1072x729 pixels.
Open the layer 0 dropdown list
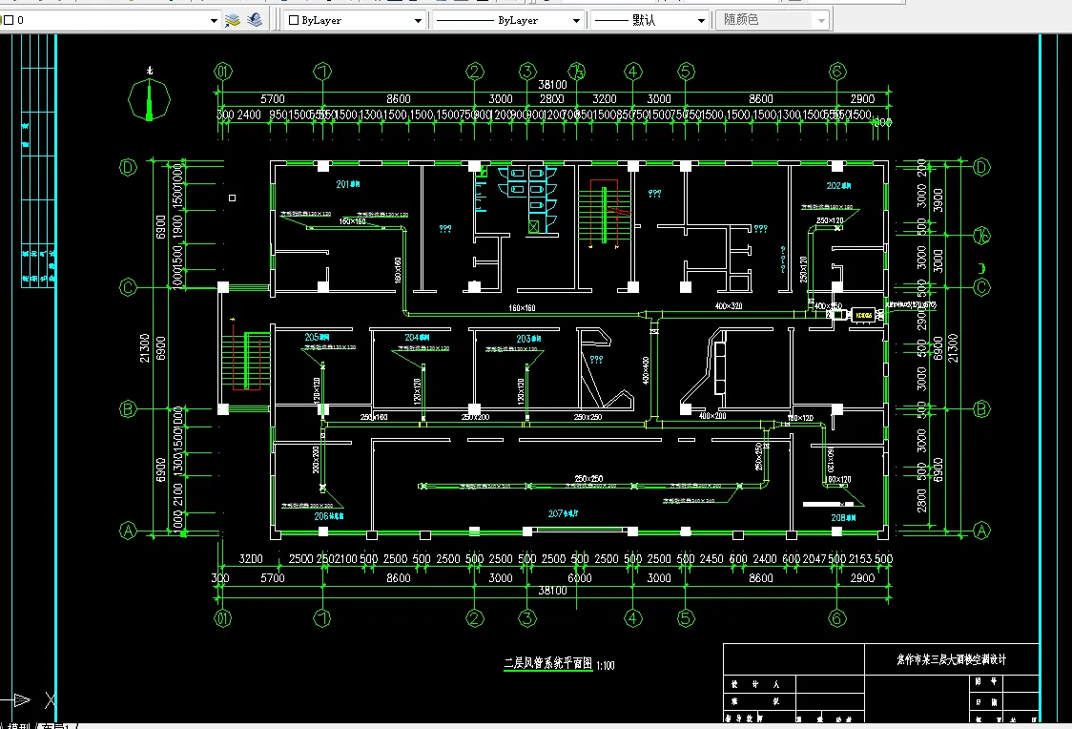(214, 21)
